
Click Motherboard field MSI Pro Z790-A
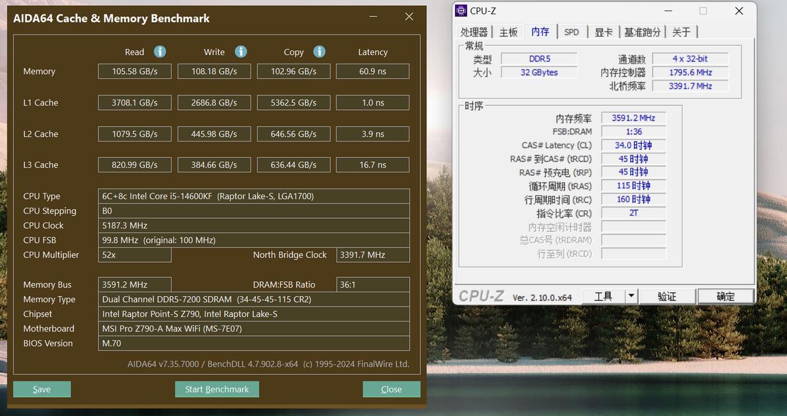(x=254, y=328)
